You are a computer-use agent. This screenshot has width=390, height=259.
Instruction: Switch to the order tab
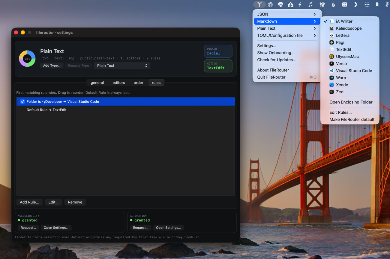pyautogui.click(x=138, y=83)
